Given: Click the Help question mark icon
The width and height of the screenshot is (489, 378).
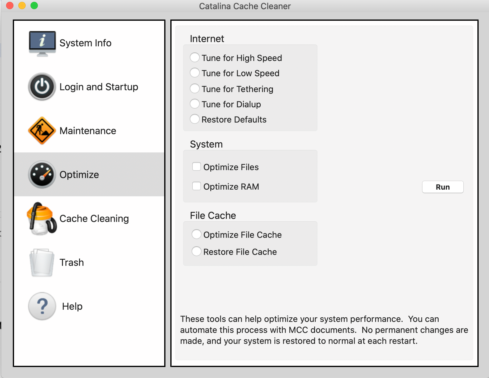Looking at the screenshot, I should click(42, 306).
